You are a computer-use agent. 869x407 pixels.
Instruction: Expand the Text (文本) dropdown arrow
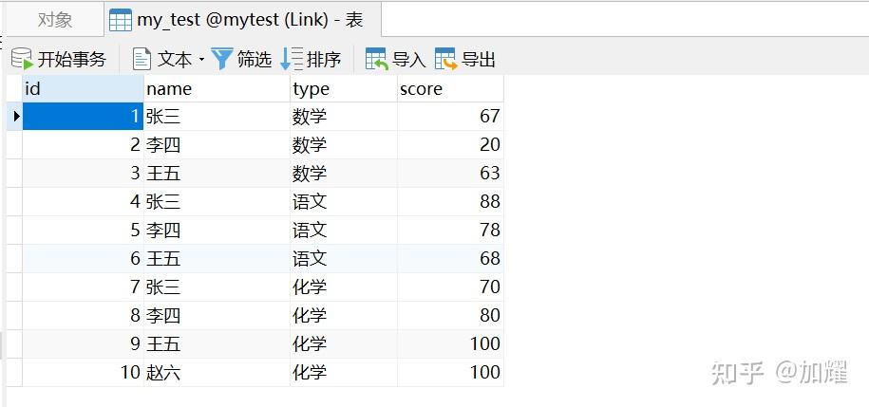pyautogui.click(x=201, y=61)
